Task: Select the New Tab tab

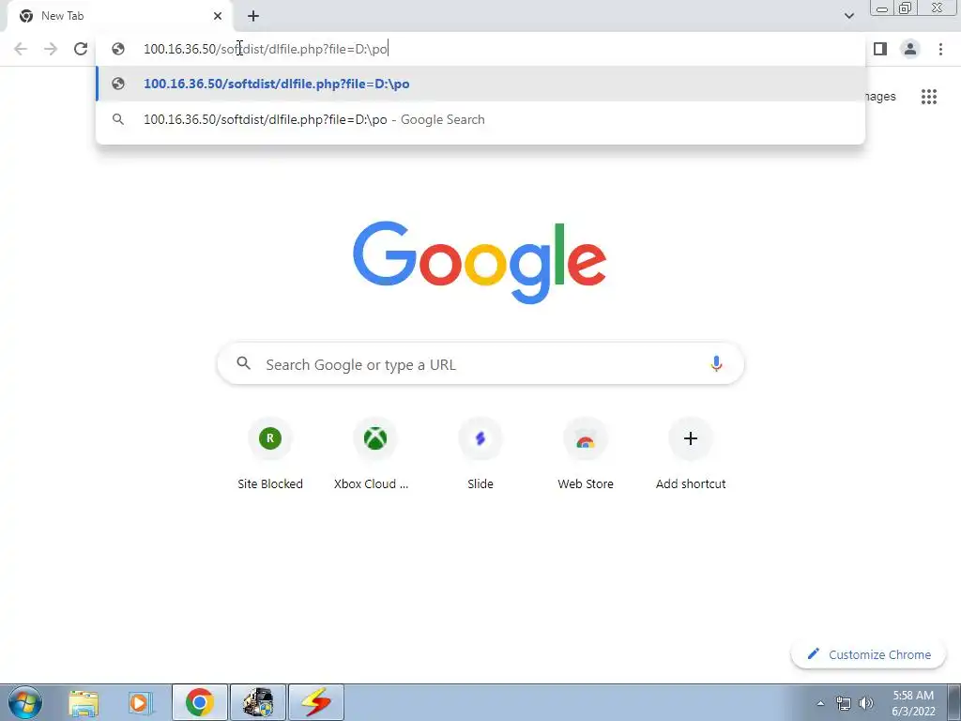Action: click(x=119, y=16)
